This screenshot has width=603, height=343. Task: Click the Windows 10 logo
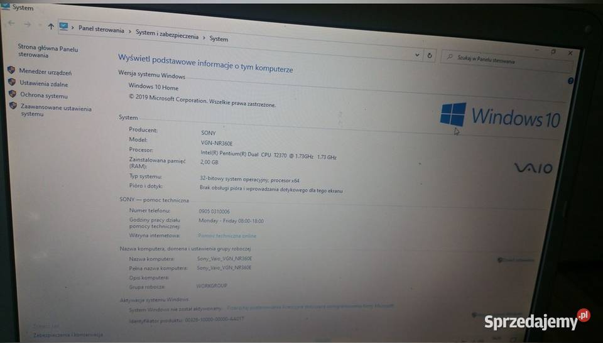500,116
